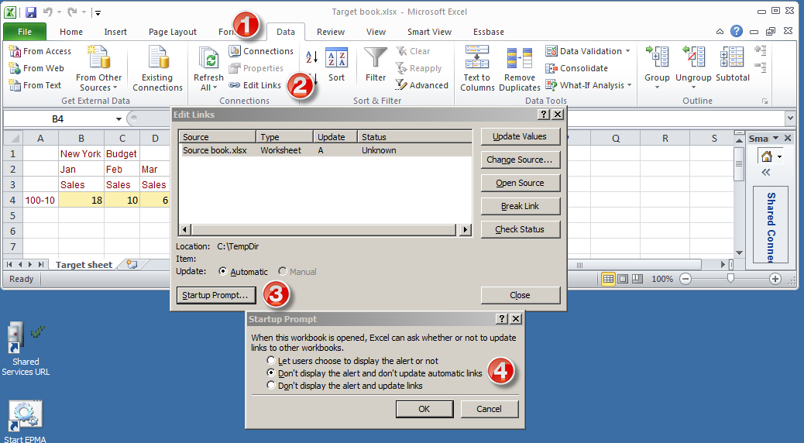
Task: Click the insert new worksheet tab icon
Action: coord(132,265)
